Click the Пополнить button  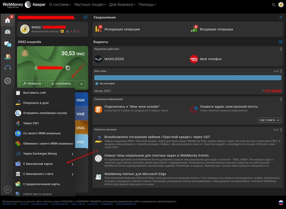tap(61, 84)
